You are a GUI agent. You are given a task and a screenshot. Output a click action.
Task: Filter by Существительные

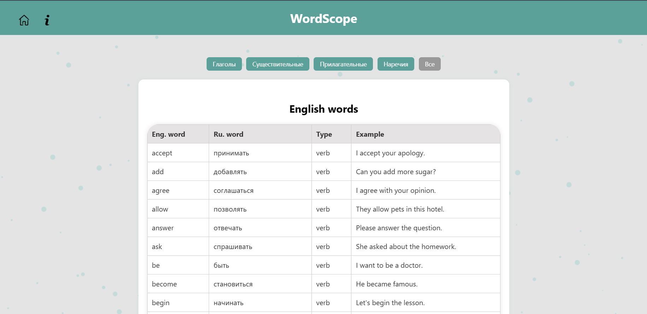[278, 64]
